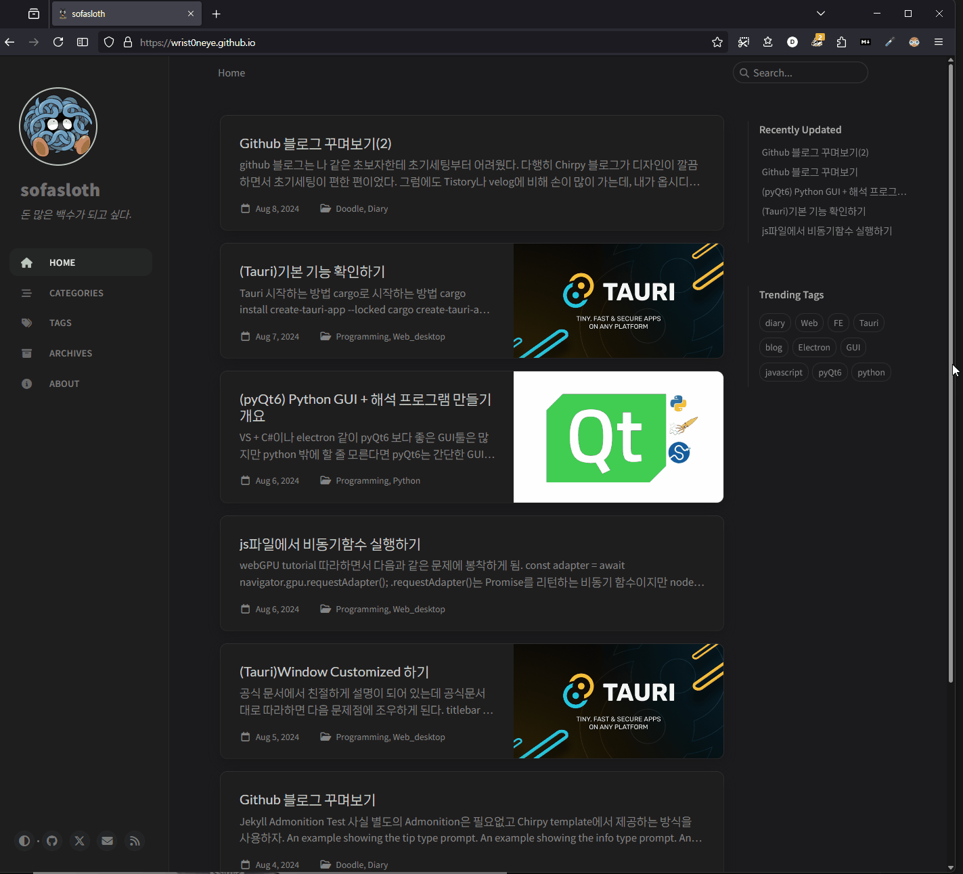This screenshot has width=963, height=874.
Task: Click the Firefox View icon
Action: click(x=34, y=14)
